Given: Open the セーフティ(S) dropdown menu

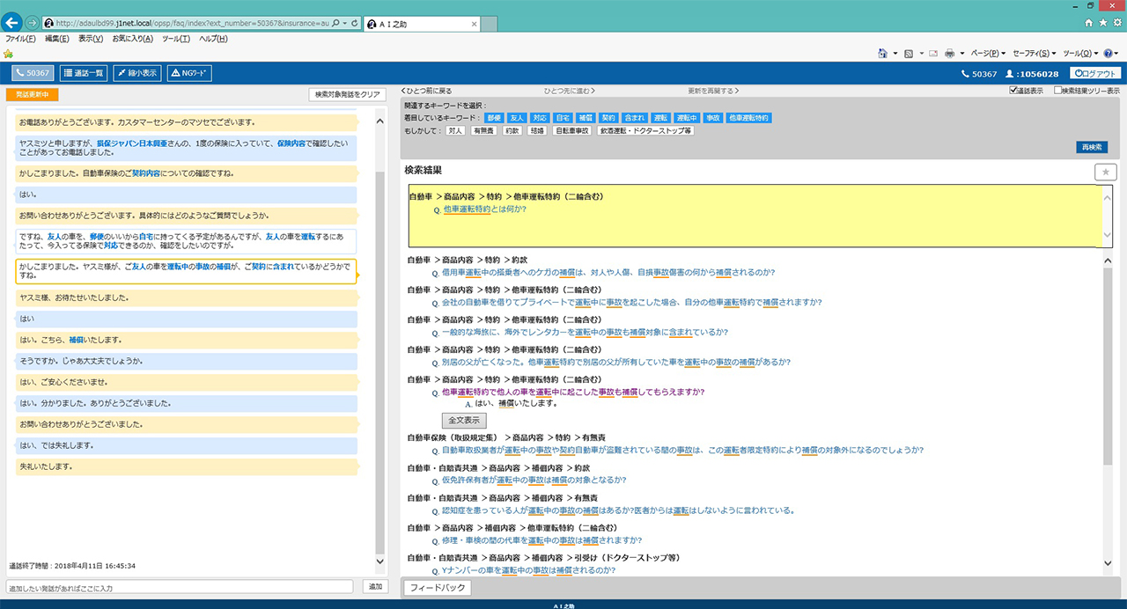Looking at the screenshot, I should [1035, 53].
